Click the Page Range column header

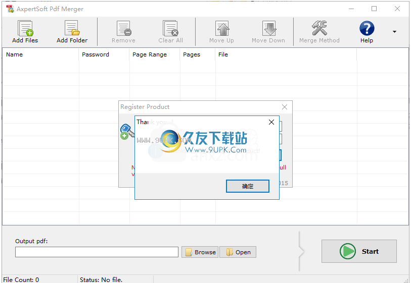pyautogui.click(x=155, y=54)
